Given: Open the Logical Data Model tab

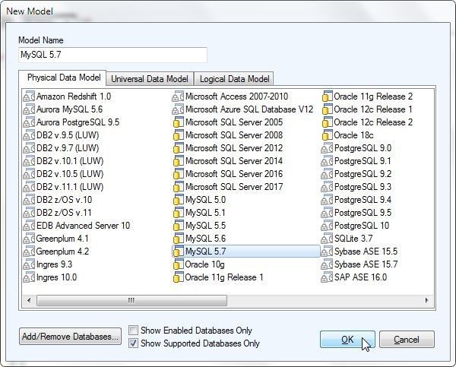Looking at the screenshot, I should 234,79.
